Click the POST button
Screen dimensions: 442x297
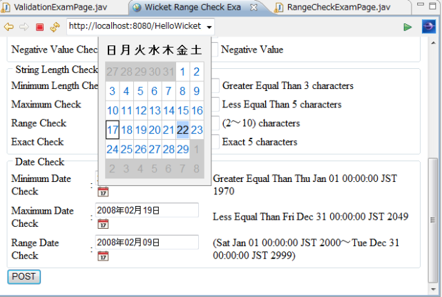pos(24,276)
